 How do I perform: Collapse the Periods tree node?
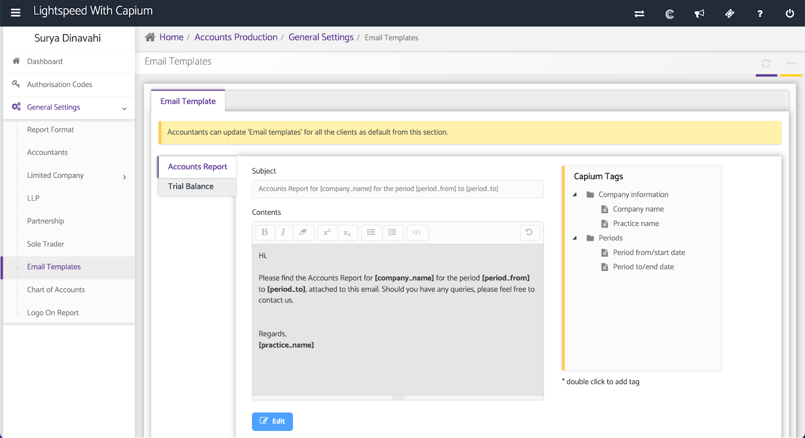coord(575,238)
